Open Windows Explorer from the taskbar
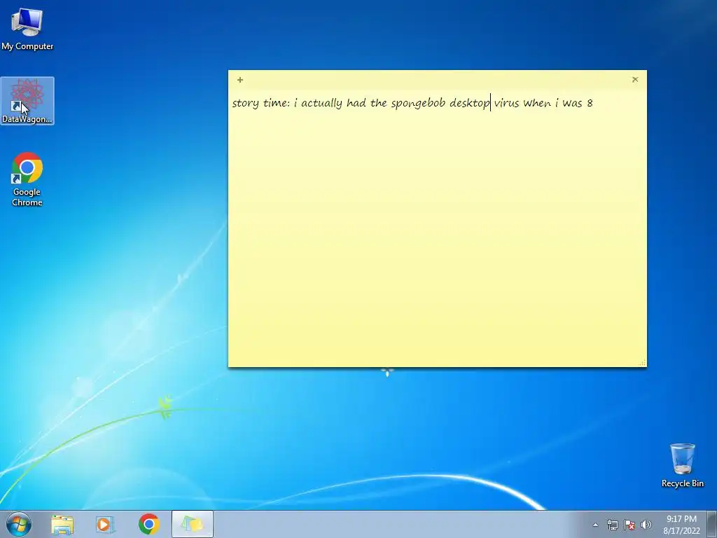The height and width of the screenshot is (538, 717). tap(62, 524)
